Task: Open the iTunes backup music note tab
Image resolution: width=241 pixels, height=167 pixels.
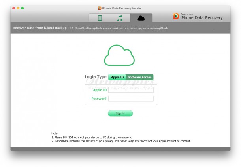Action: [120, 18]
